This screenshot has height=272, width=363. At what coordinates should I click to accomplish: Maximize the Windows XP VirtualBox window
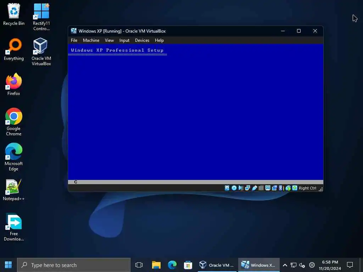tap(299, 31)
